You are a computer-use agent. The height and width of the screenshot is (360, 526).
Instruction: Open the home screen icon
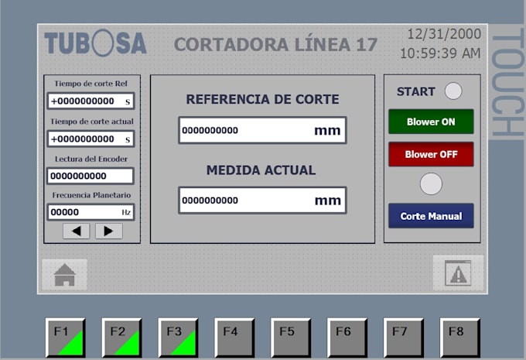[x=64, y=274]
